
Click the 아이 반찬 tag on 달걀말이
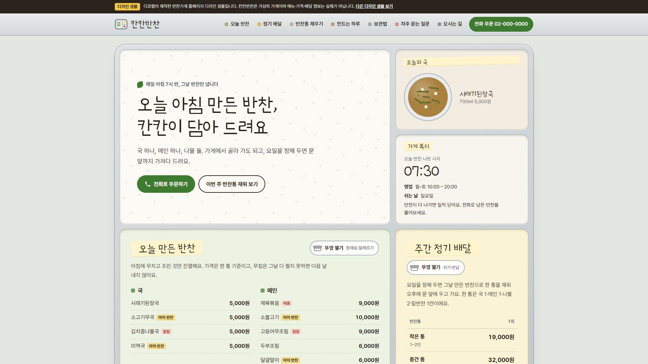pos(291,360)
